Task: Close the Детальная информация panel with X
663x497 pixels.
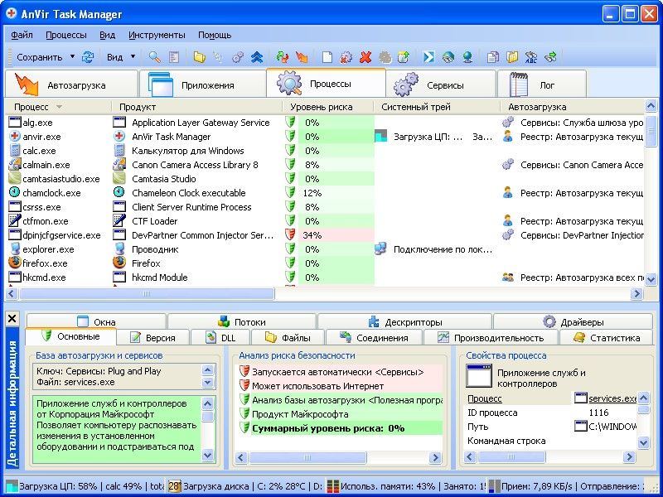Action: 12,319
